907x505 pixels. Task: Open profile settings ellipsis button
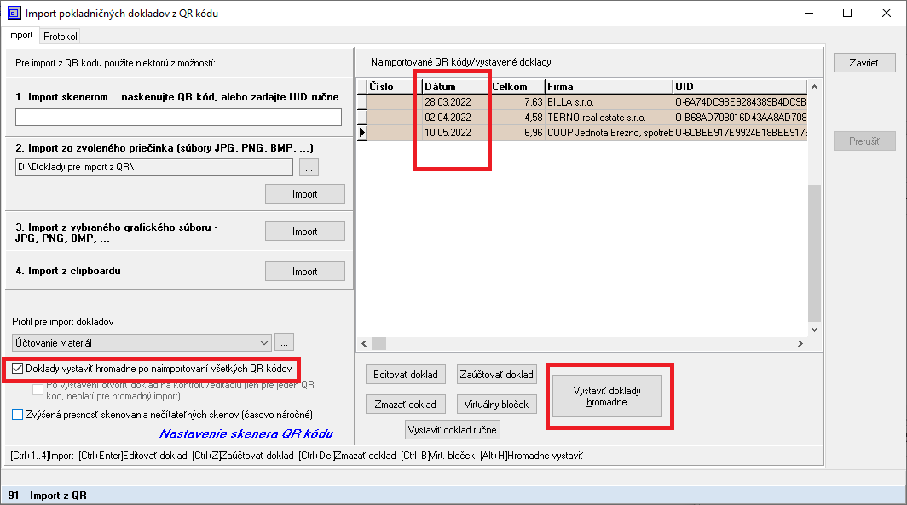[x=284, y=342]
